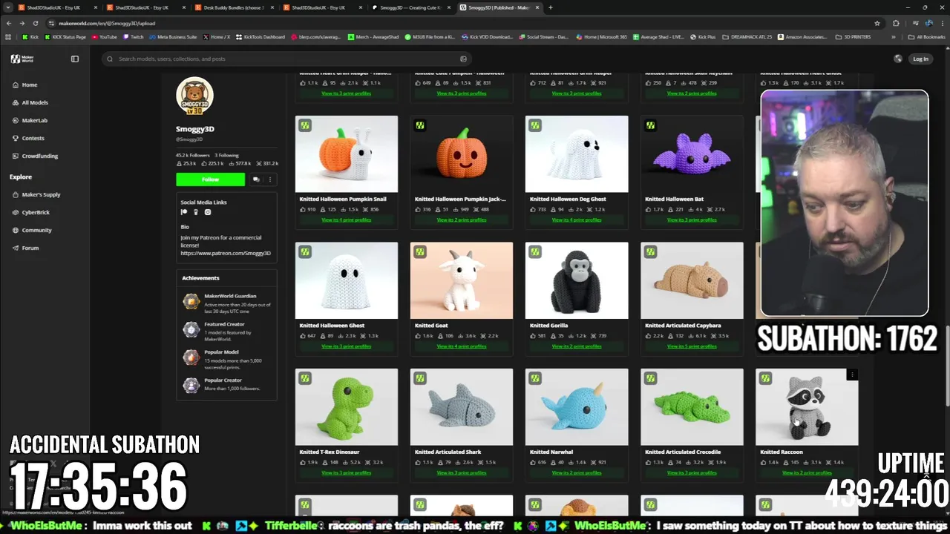The width and height of the screenshot is (950, 534).
Task: Open the Patreon URL in the bio
Action: tap(226, 253)
